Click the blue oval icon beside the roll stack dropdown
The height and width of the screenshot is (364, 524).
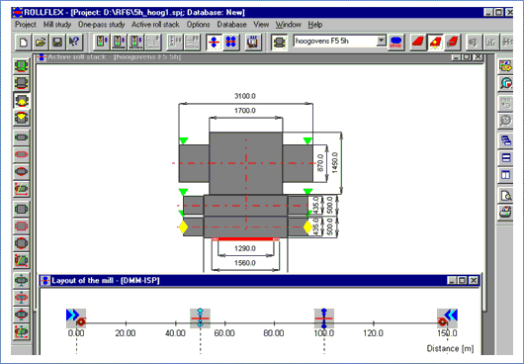pos(395,43)
